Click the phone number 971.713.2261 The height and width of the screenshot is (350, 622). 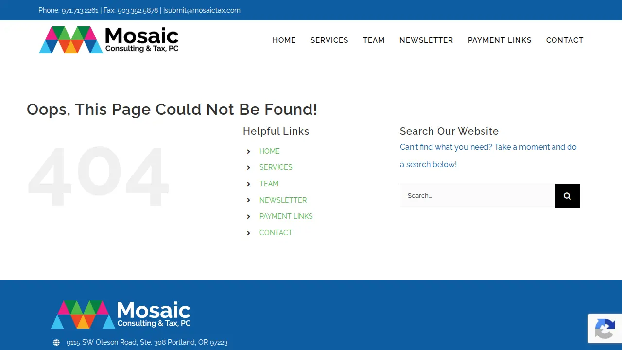coord(80,10)
